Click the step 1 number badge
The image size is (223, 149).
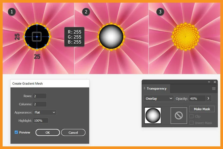click(11, 12)
